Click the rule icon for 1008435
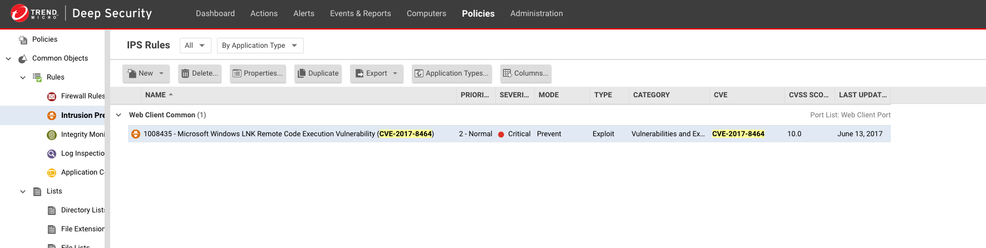The width and height of the screenshot is (986, 248). [135, 134]
